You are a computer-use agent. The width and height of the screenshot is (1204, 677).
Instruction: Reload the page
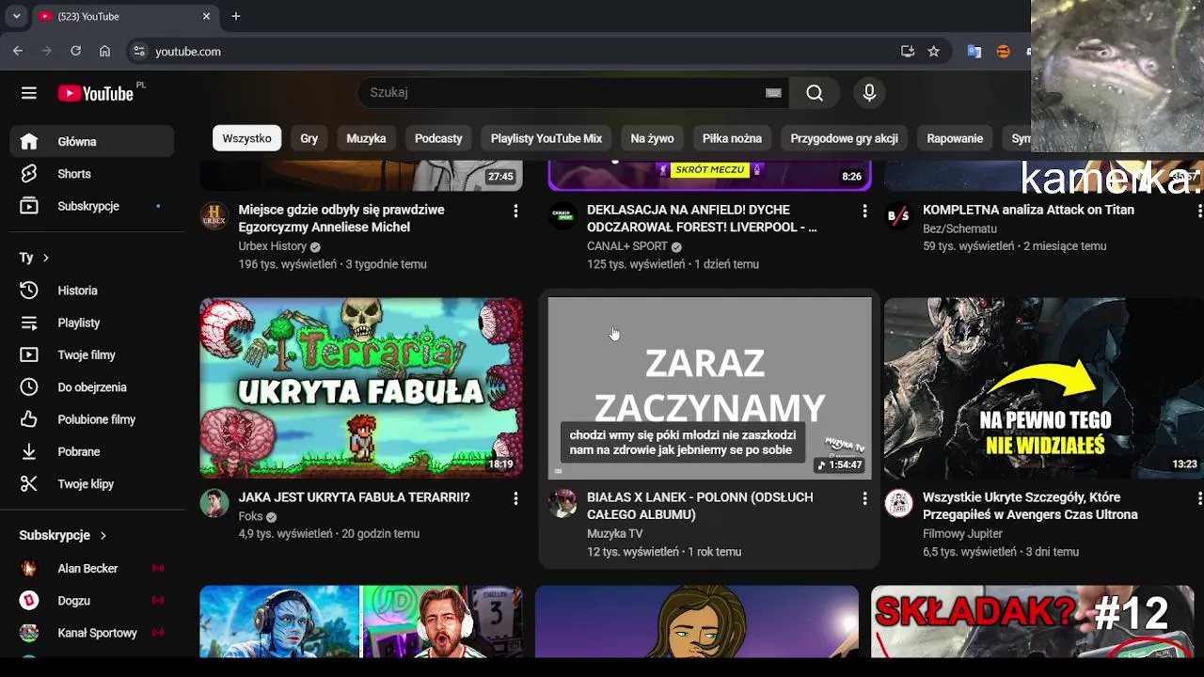75,52
